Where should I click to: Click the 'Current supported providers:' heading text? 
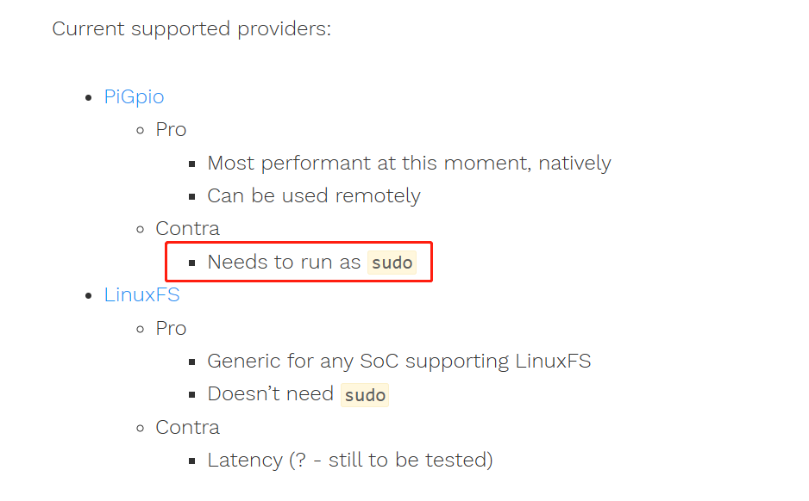coord(191,28)
